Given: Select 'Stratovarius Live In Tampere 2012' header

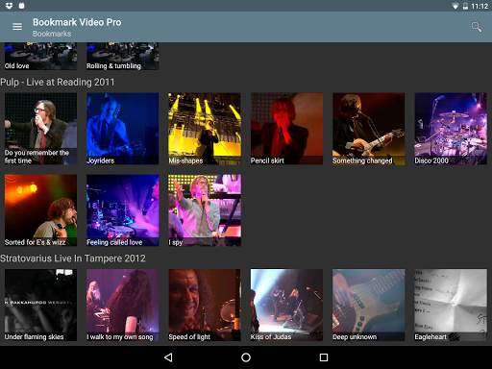Looking at the screenshot, I should (73, 258).
